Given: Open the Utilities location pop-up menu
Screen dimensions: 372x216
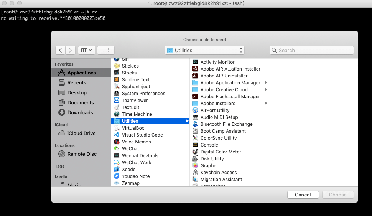Looking at the screenshot, I should coord(204,50).
